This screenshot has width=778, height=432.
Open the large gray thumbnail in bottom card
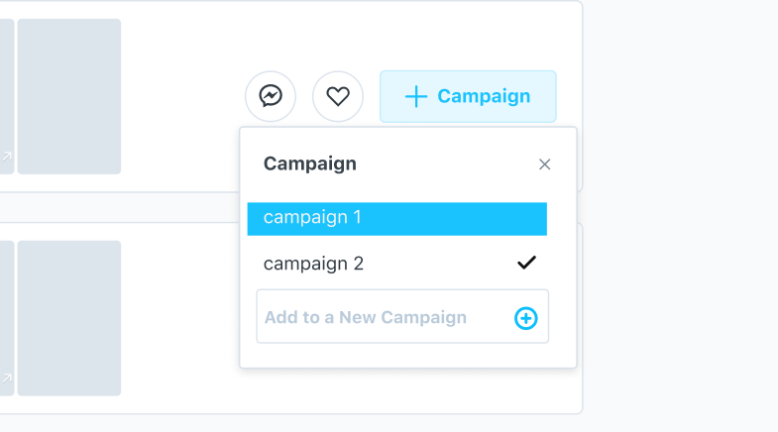point(69,318)
